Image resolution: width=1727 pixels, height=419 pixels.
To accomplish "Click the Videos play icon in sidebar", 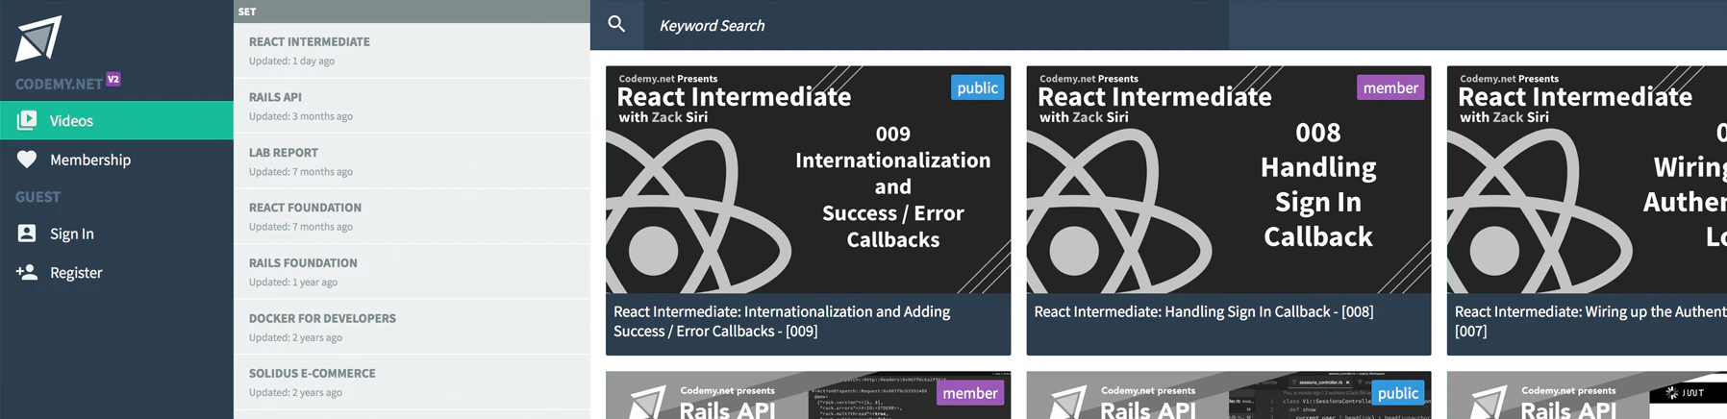I will (x=27, y=120).
